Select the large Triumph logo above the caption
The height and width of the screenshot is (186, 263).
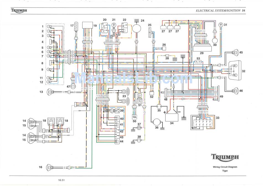coord(225,158)
